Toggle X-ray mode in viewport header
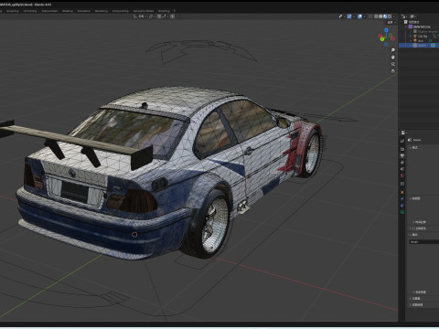 pyautogui.click(x=370, y=16)
